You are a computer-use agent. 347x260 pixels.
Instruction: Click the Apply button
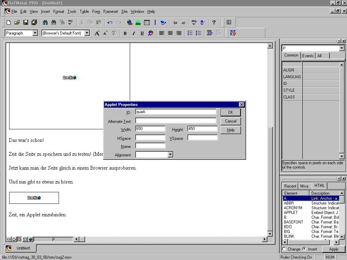coord(333,249)
